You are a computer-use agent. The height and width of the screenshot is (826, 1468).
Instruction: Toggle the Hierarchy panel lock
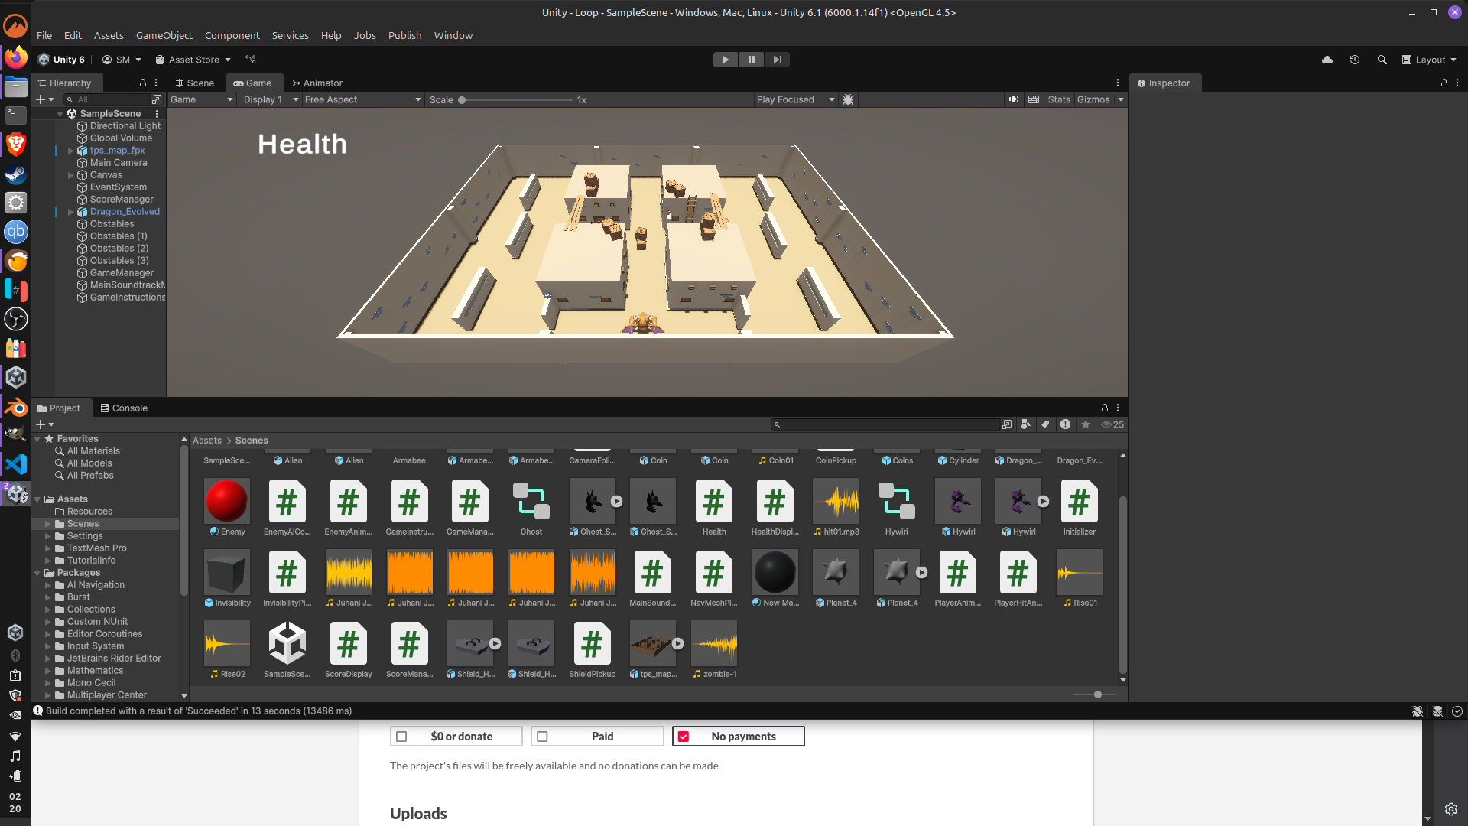click(143, 83)
